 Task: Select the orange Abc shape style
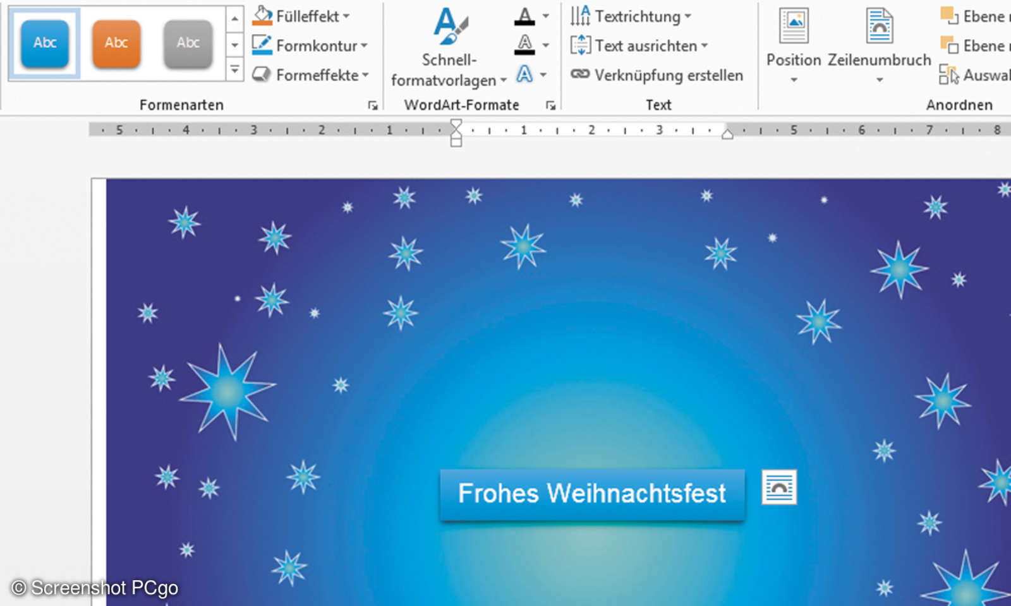pyautogui.click(x=116, y=42)
